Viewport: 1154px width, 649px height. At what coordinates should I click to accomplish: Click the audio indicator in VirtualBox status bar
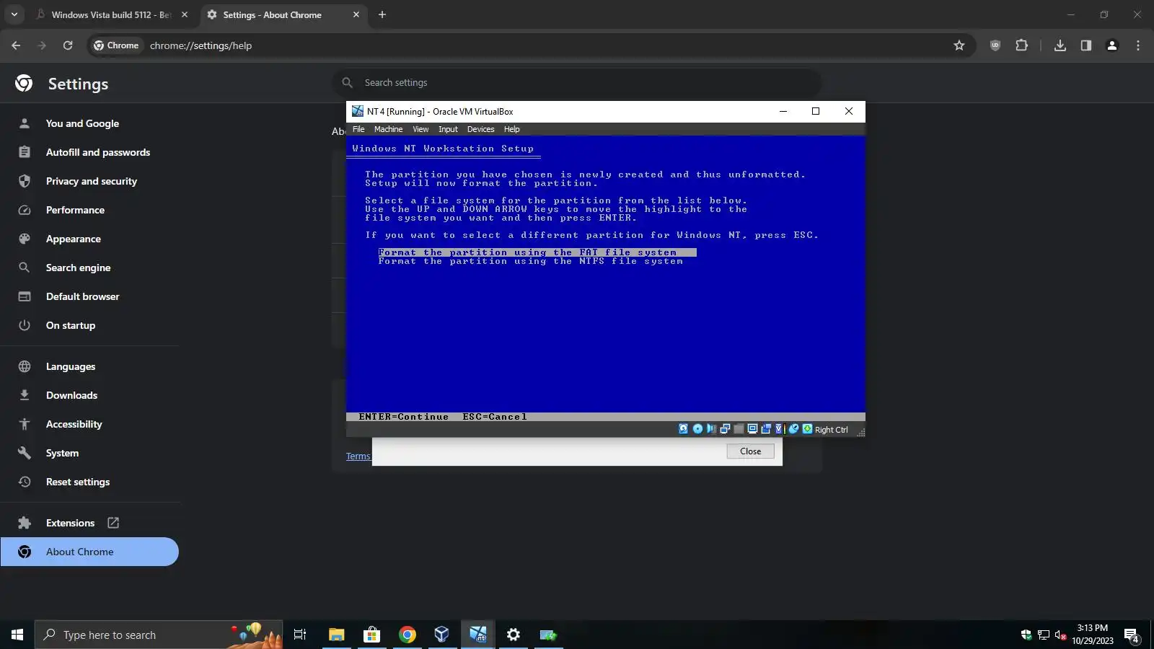coord(711,429)
